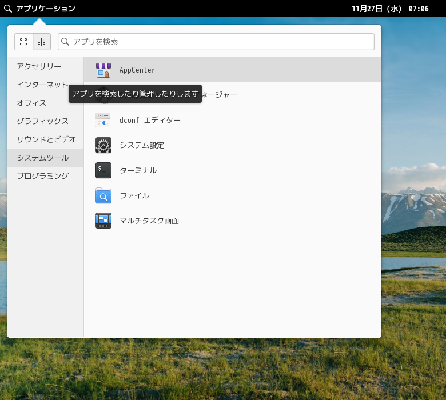The width and height of the screenshot is (446, 400).
Task: Show the グラフィックス category apps
Action: point(42,121)
